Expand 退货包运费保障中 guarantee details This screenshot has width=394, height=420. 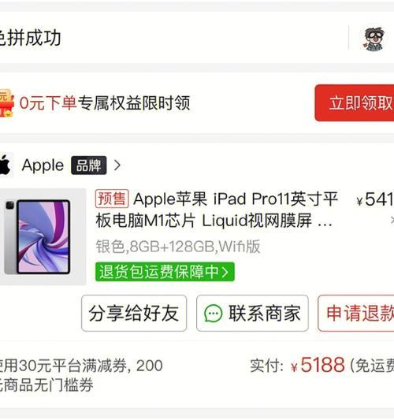pyautogui.click(x=165, y=272)
